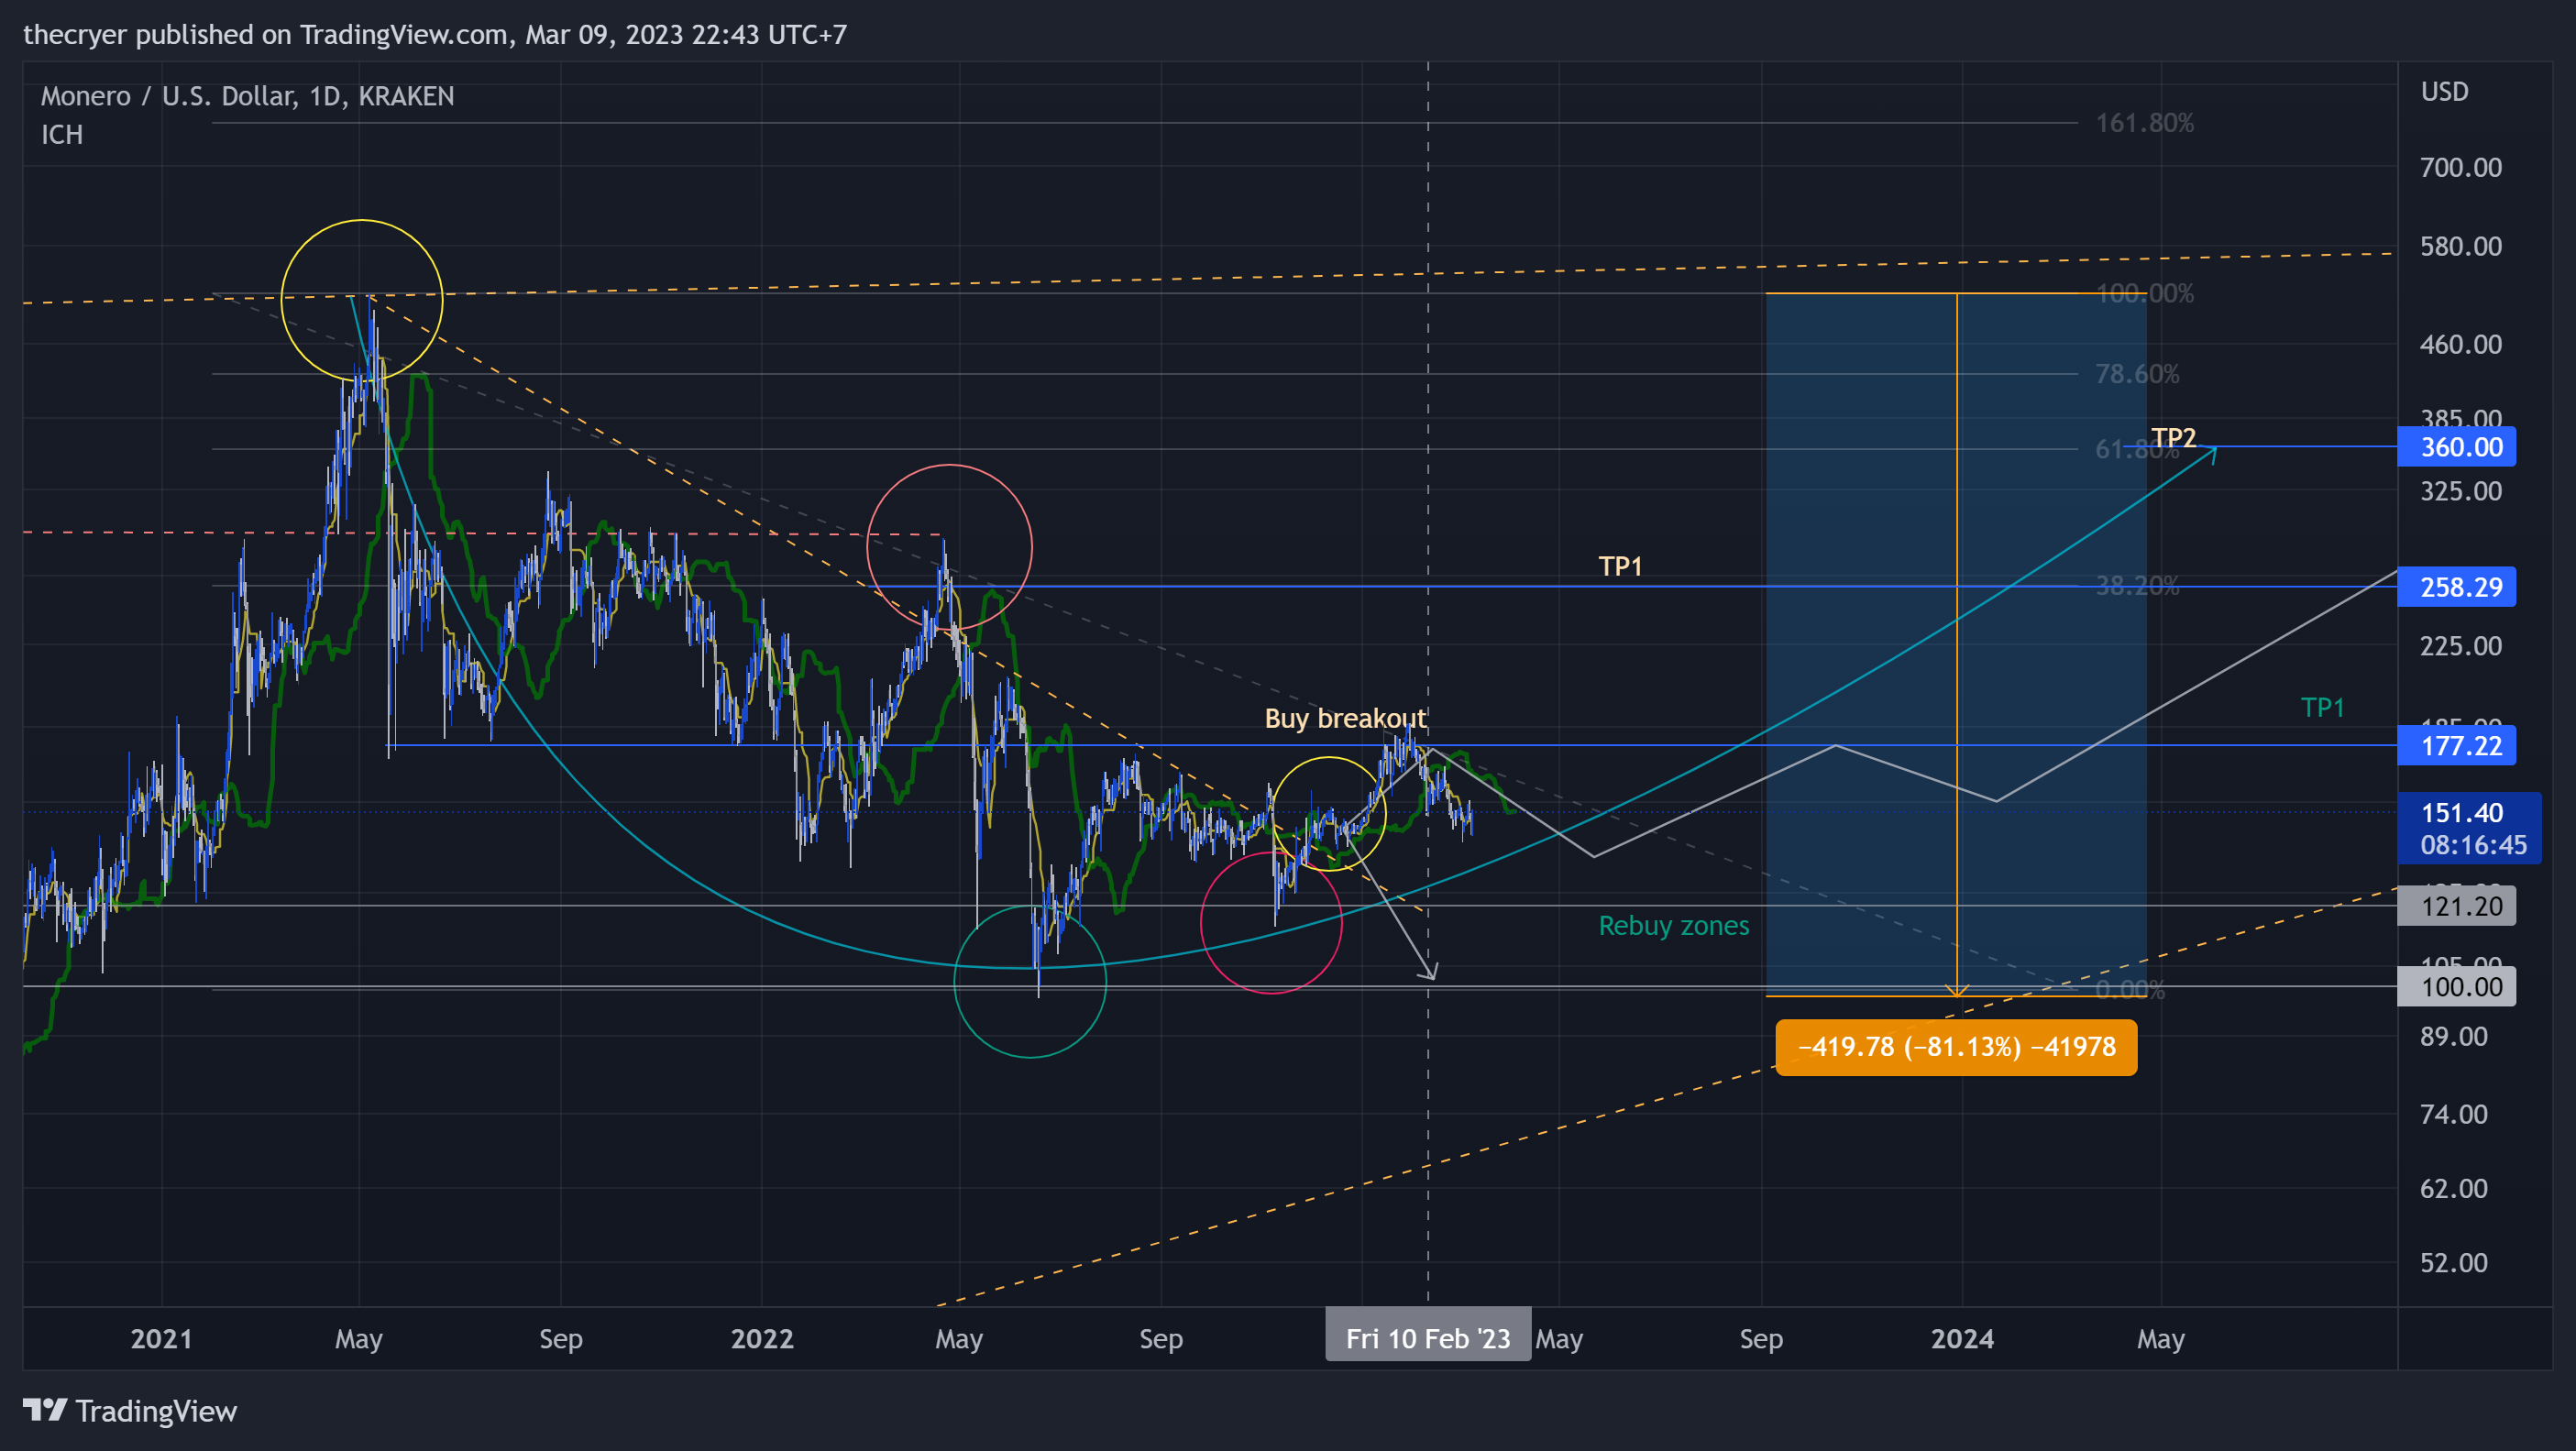Screen dimensions: 2576x1451
Task: Click the 258.29 price label on axis
Action: [2456, 587]
